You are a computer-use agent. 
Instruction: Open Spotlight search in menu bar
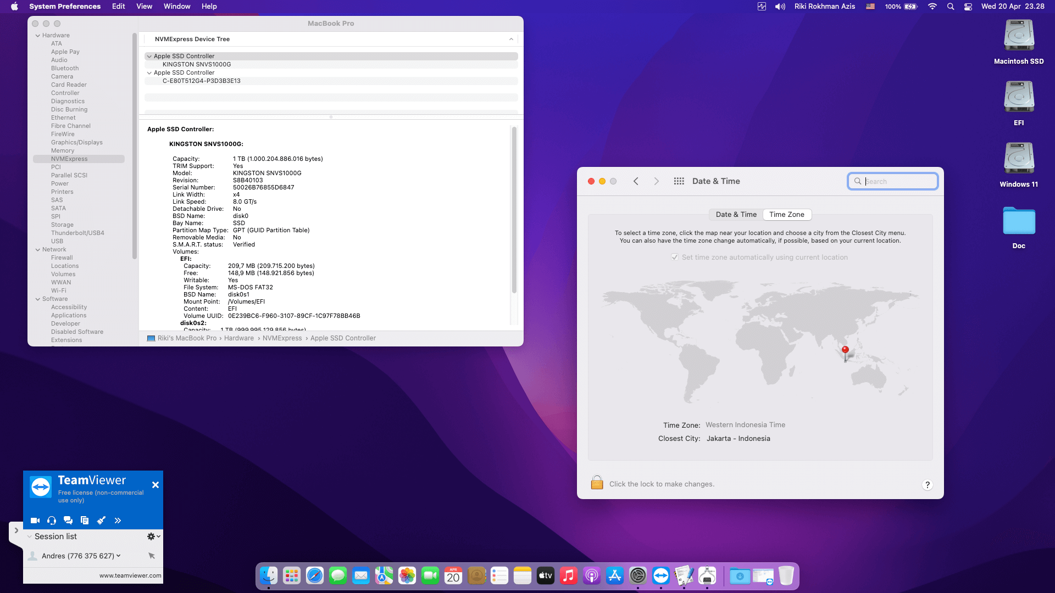[951, 7]
